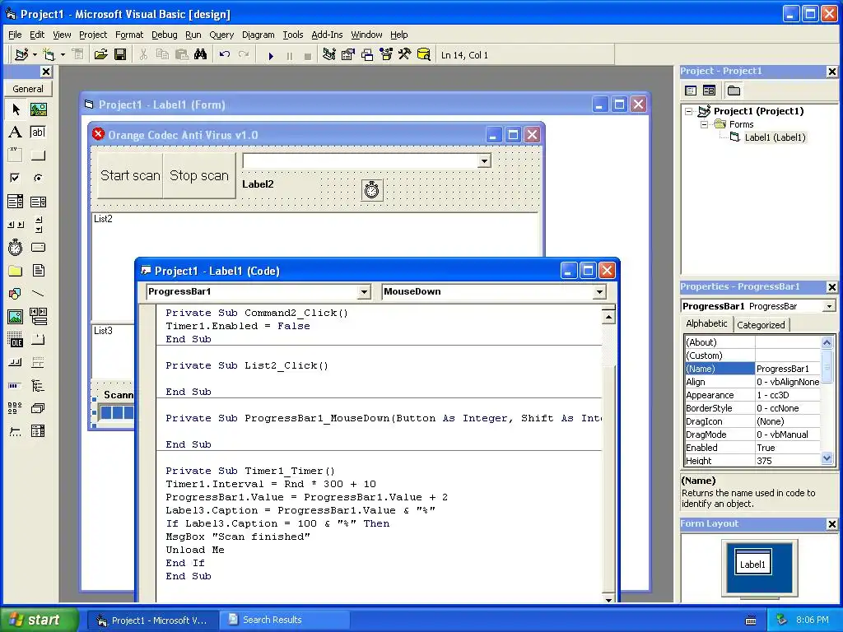Image resolution: width=843 pixels, height=632 pixels.
Task: Open Search Results from the taskbar
Action: click(284, 620)
